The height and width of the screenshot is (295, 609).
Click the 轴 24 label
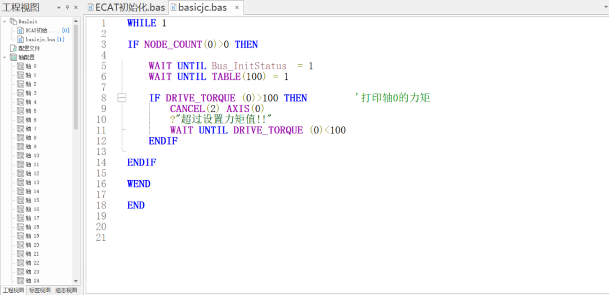point(33,281)
